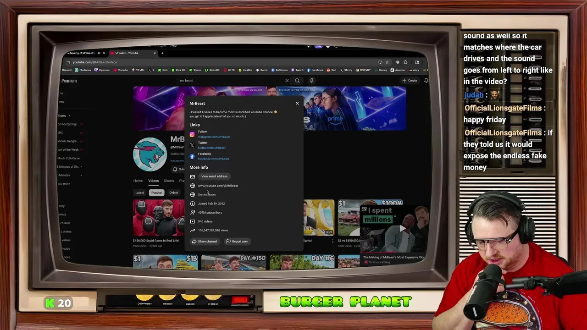Open instagram.com/mrbeast link
This screenshot has height=330, width=587.
[214, 137]
